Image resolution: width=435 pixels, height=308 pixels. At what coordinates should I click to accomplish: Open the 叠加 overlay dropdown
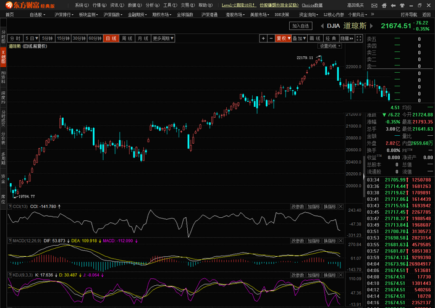click(299, 38)
